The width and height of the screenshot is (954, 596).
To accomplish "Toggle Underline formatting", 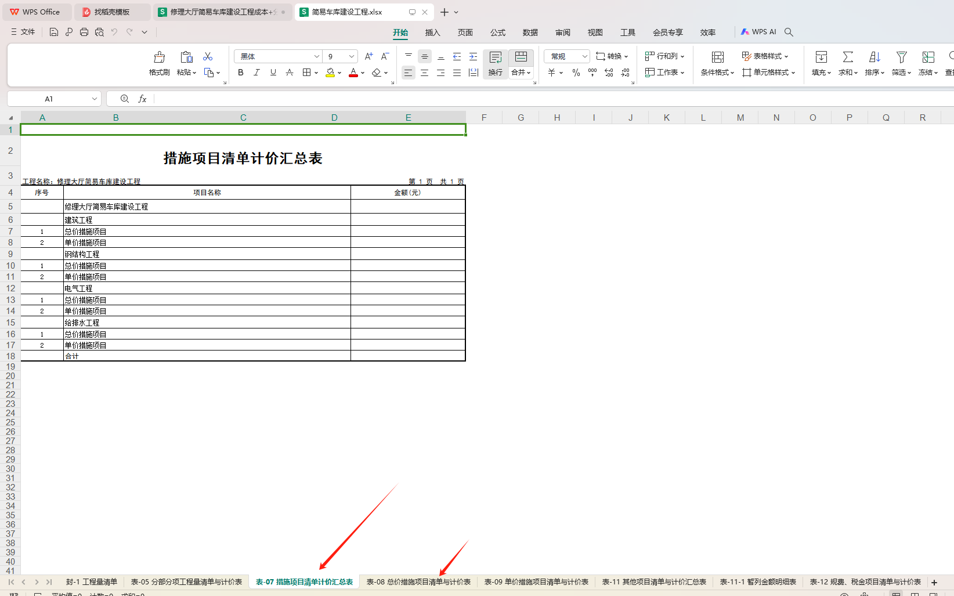I will tap(273, 73).
